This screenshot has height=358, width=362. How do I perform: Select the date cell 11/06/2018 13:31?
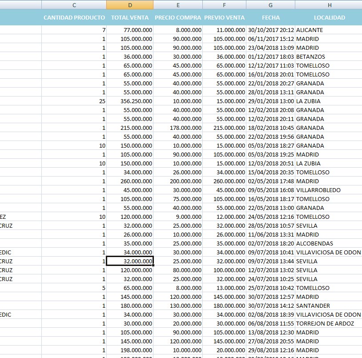[x=270, y=235]
